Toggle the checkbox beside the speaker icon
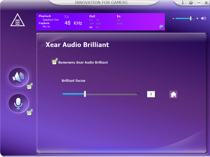 coord(30,86)
